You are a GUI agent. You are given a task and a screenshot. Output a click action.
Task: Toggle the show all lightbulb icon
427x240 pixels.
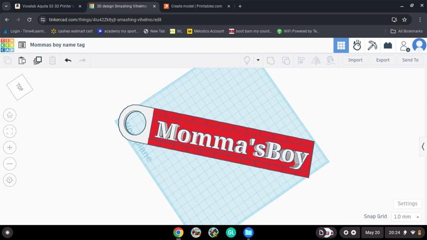(x=247, y=60)
